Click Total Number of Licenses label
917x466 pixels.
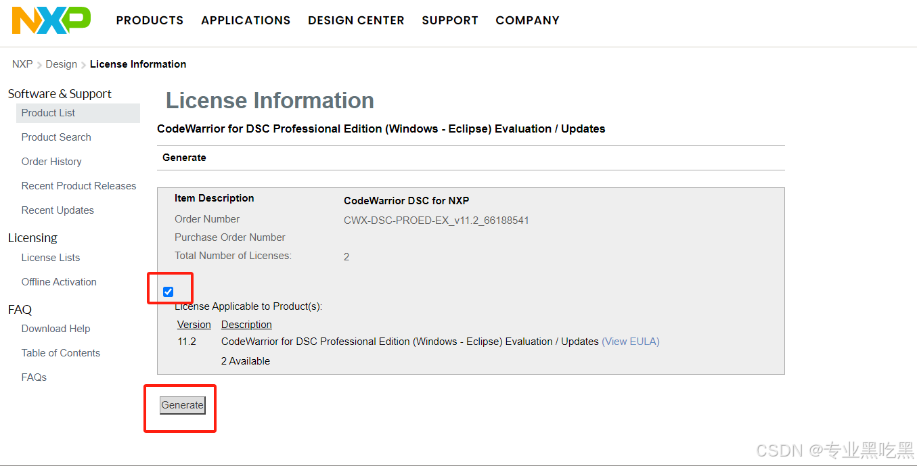tap(233, 256)
